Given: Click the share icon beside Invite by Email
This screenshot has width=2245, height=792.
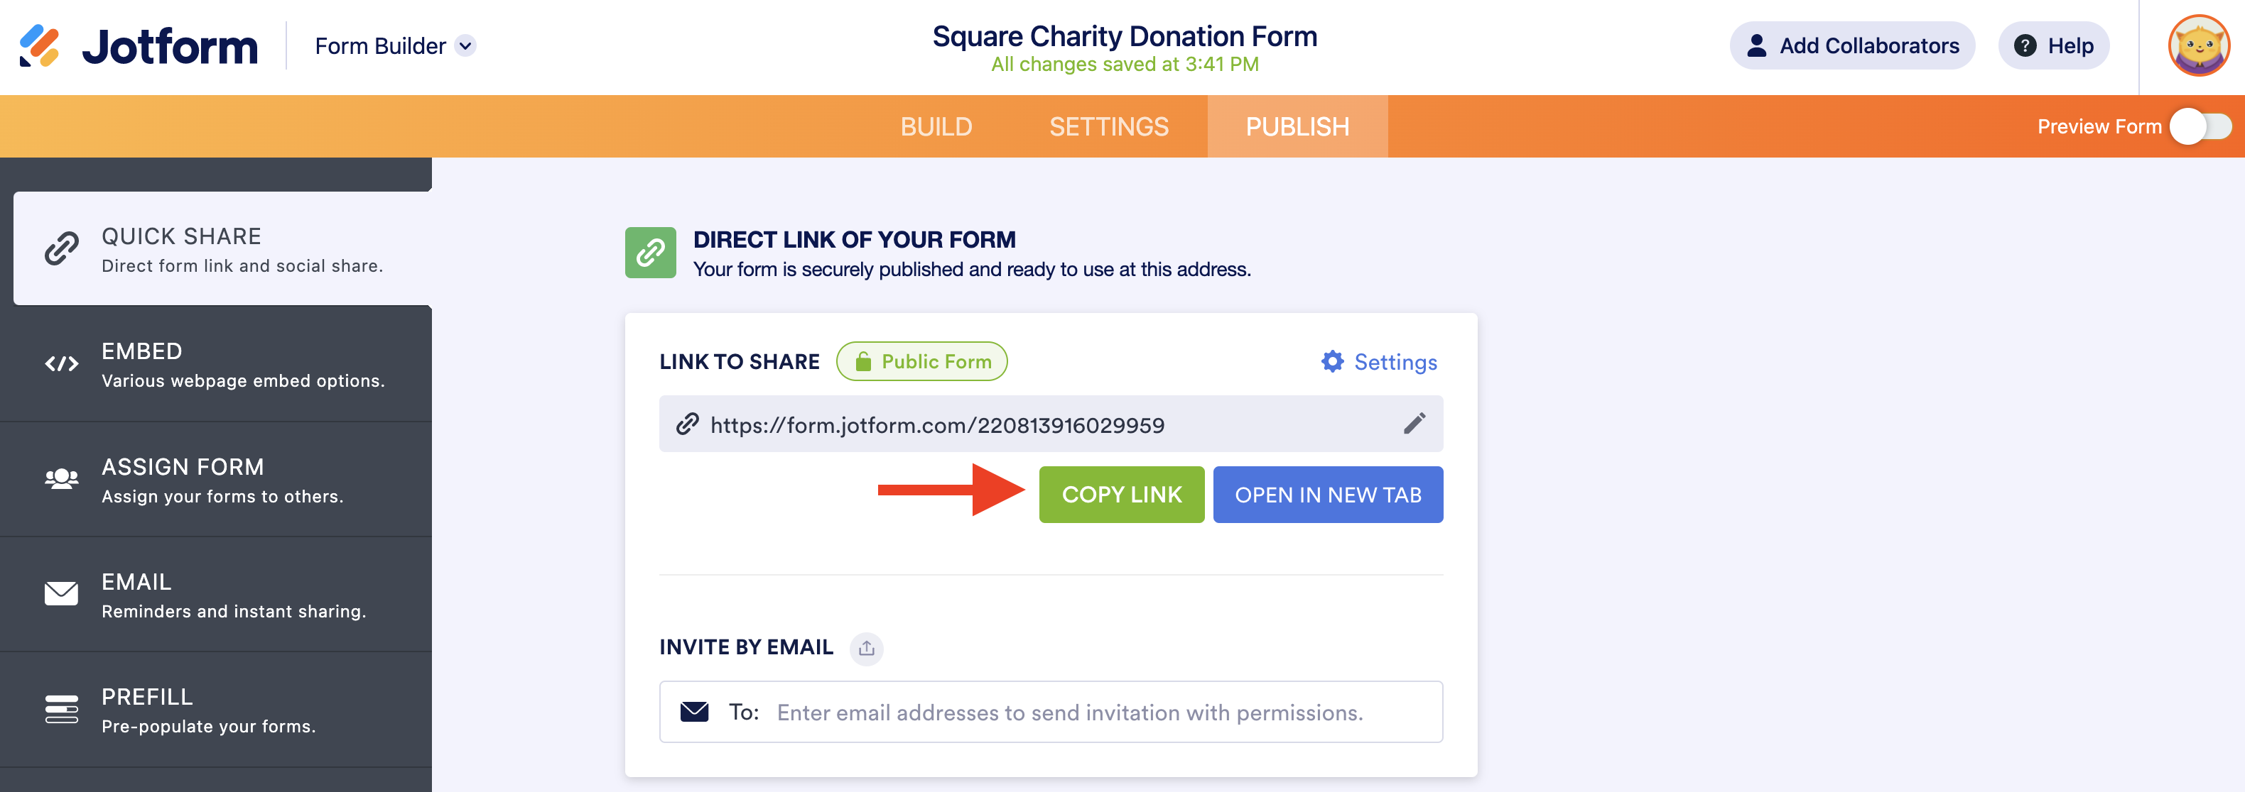Looking at the screenshot, I should (x=866, y=649).
